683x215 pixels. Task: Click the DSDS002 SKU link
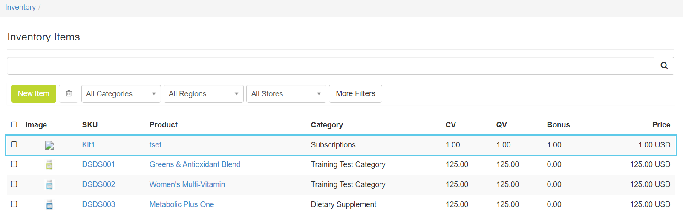[x=98, y=184]
